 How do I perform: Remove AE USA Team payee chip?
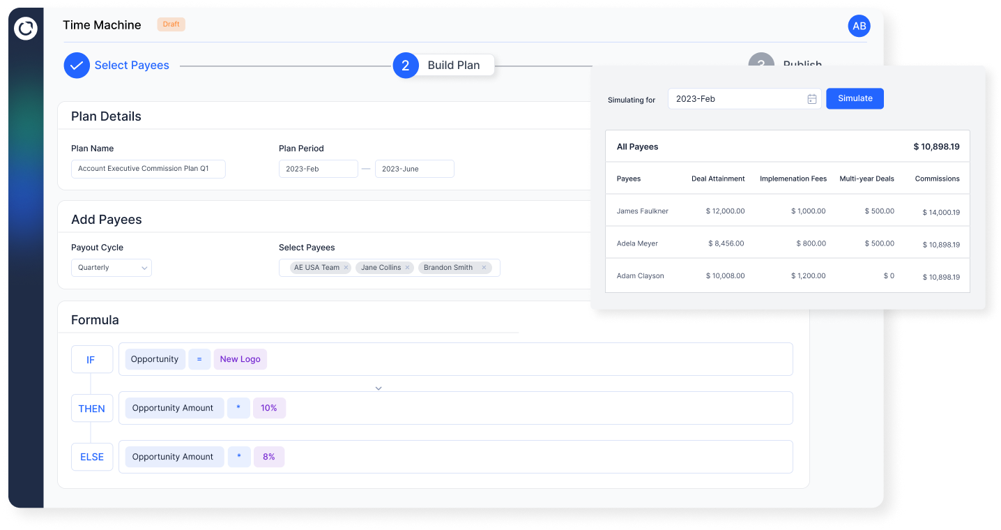[346, 268]
